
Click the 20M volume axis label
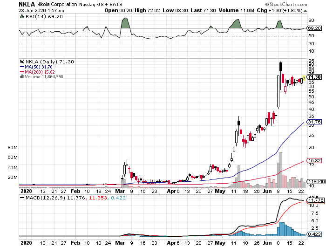[13, 178]
